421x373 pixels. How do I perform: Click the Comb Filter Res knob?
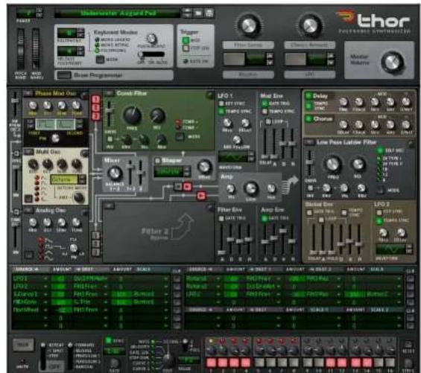click(157, 115)
